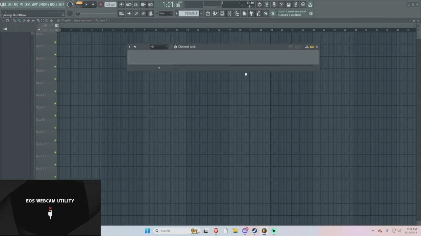Adjust the main volume knob

pyautogui.click(x=70, y=5)
